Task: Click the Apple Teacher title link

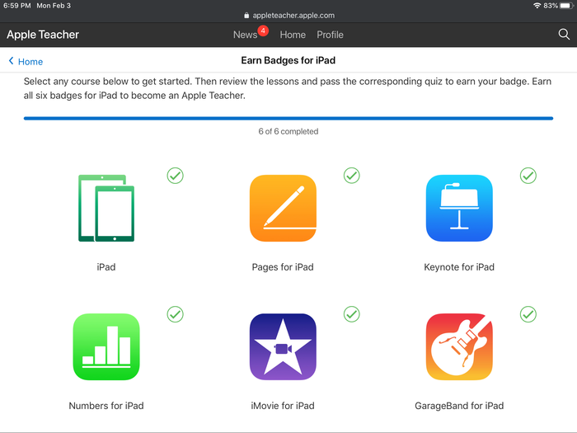Action: pyautogui.click(x=43, y=35)
